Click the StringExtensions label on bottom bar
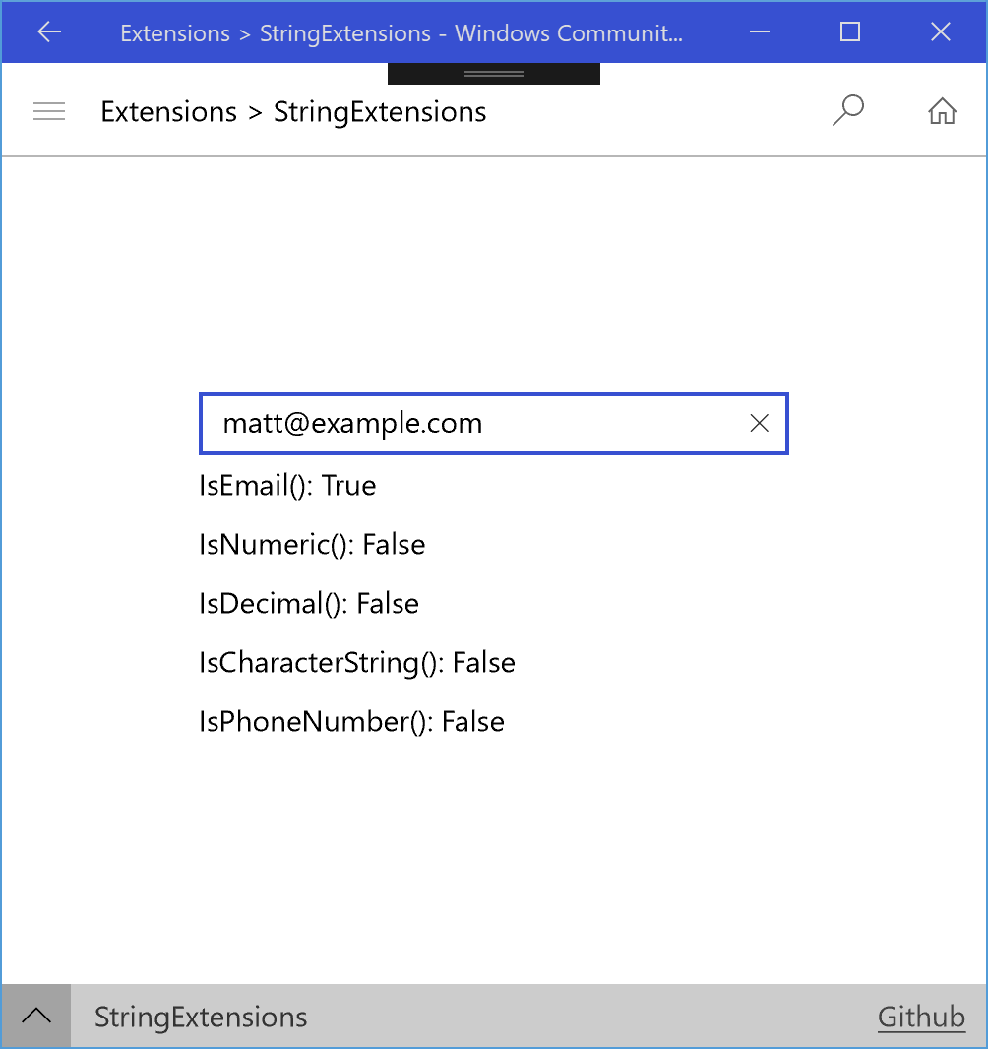Screen dimensions: 988x1049 tap(201, 1016)
